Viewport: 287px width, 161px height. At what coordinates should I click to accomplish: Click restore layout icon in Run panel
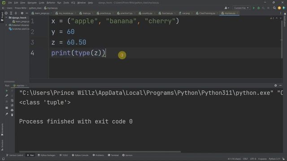(7, 108)
